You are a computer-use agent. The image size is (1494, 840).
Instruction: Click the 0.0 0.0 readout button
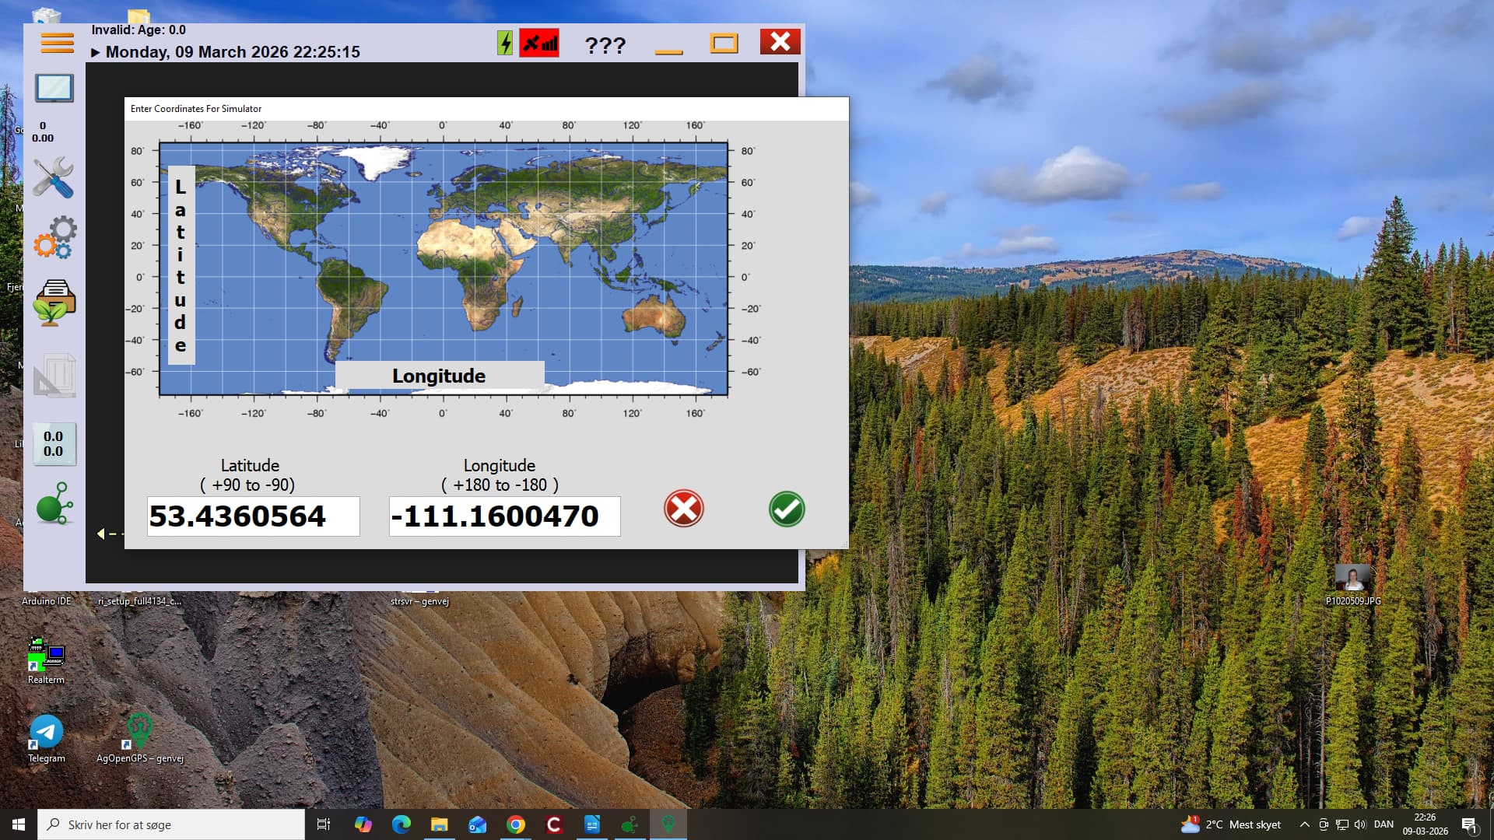coord(54,444)
